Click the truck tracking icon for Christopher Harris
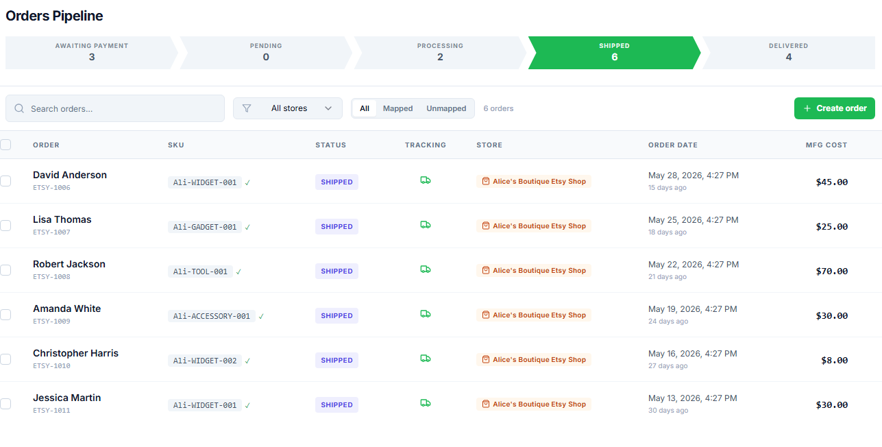This screenshot has height=447, width=882. [426, 359]
